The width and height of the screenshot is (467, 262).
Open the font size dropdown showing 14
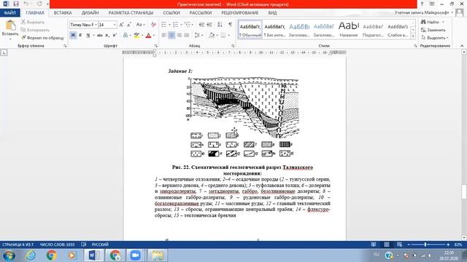click(x=115, y=25)
